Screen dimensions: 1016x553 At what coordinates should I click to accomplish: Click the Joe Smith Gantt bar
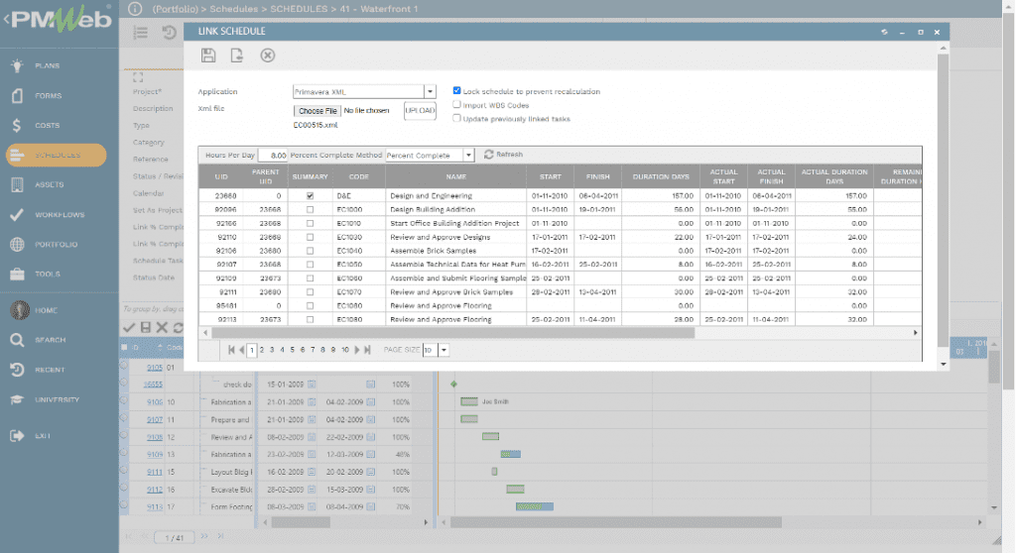pyautogui.click(x=469, y=401)
